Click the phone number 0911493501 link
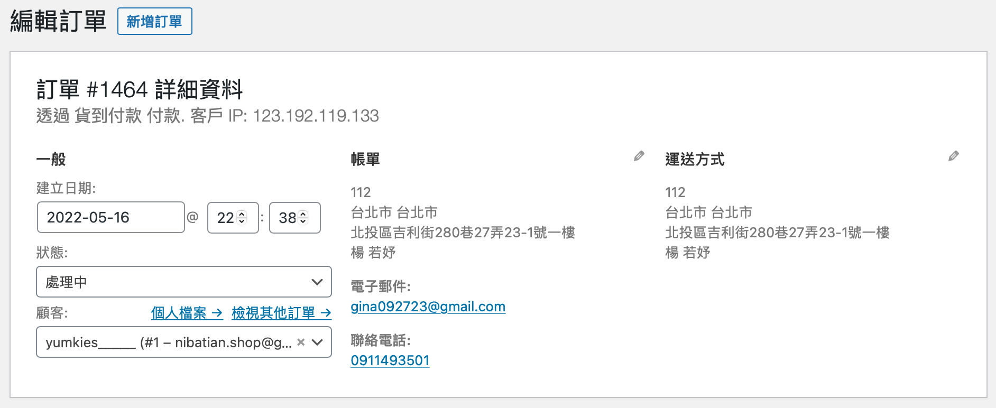The image size is (996, 408). tap(390, 360)
